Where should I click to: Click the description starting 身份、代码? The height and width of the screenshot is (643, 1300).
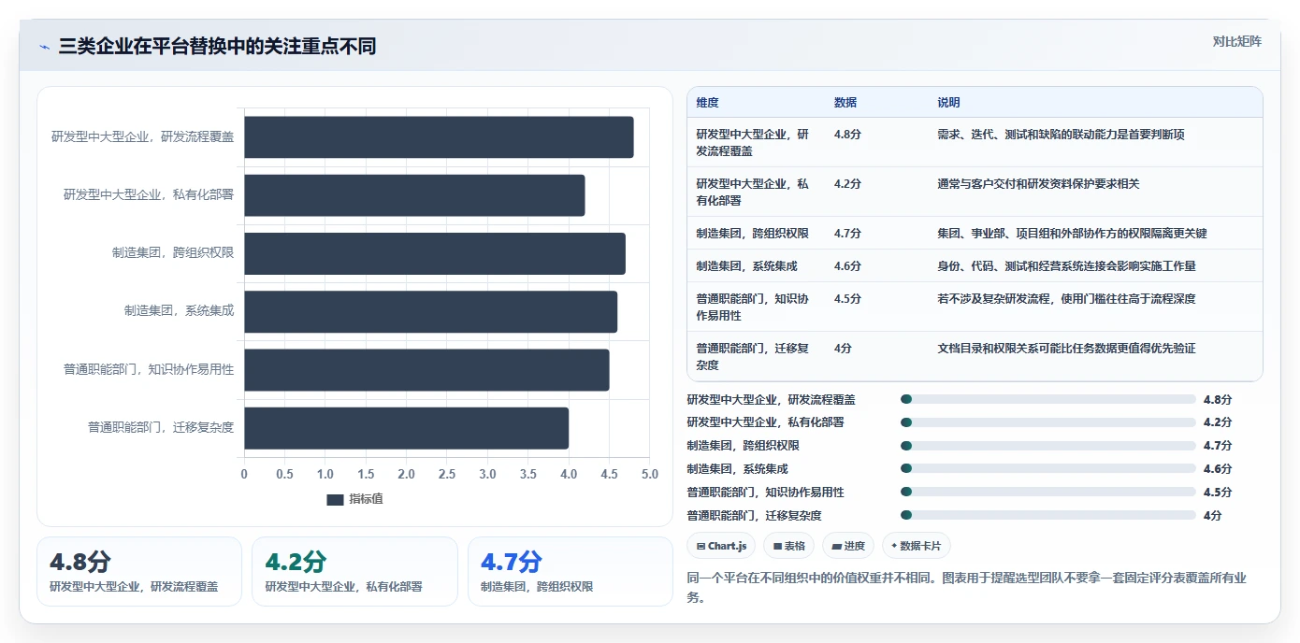point(1067,266)
